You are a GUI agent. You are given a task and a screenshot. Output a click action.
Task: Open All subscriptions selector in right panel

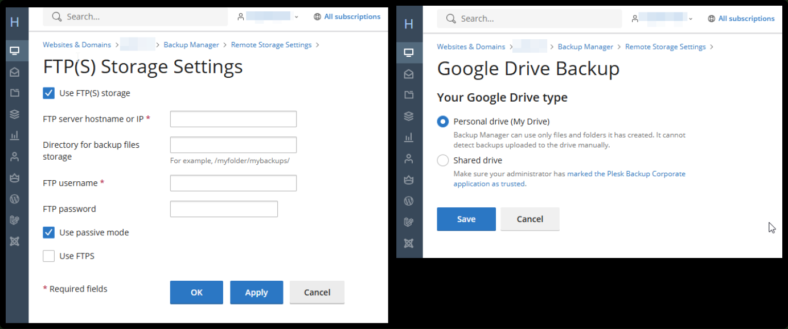point(741,19)
